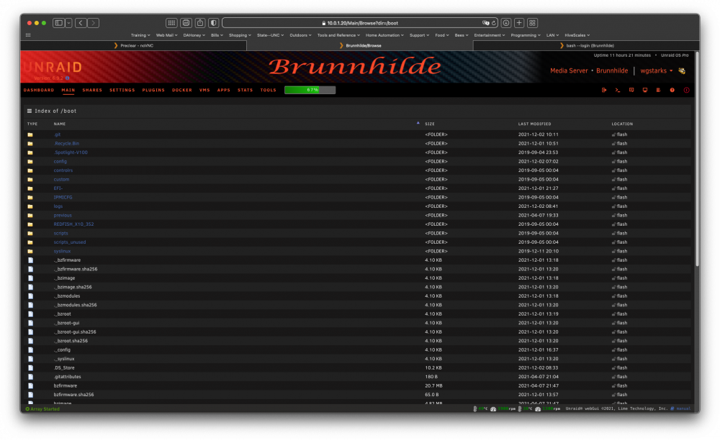
Task: Go back with the Safari back arrow
Action: (81, 23)
